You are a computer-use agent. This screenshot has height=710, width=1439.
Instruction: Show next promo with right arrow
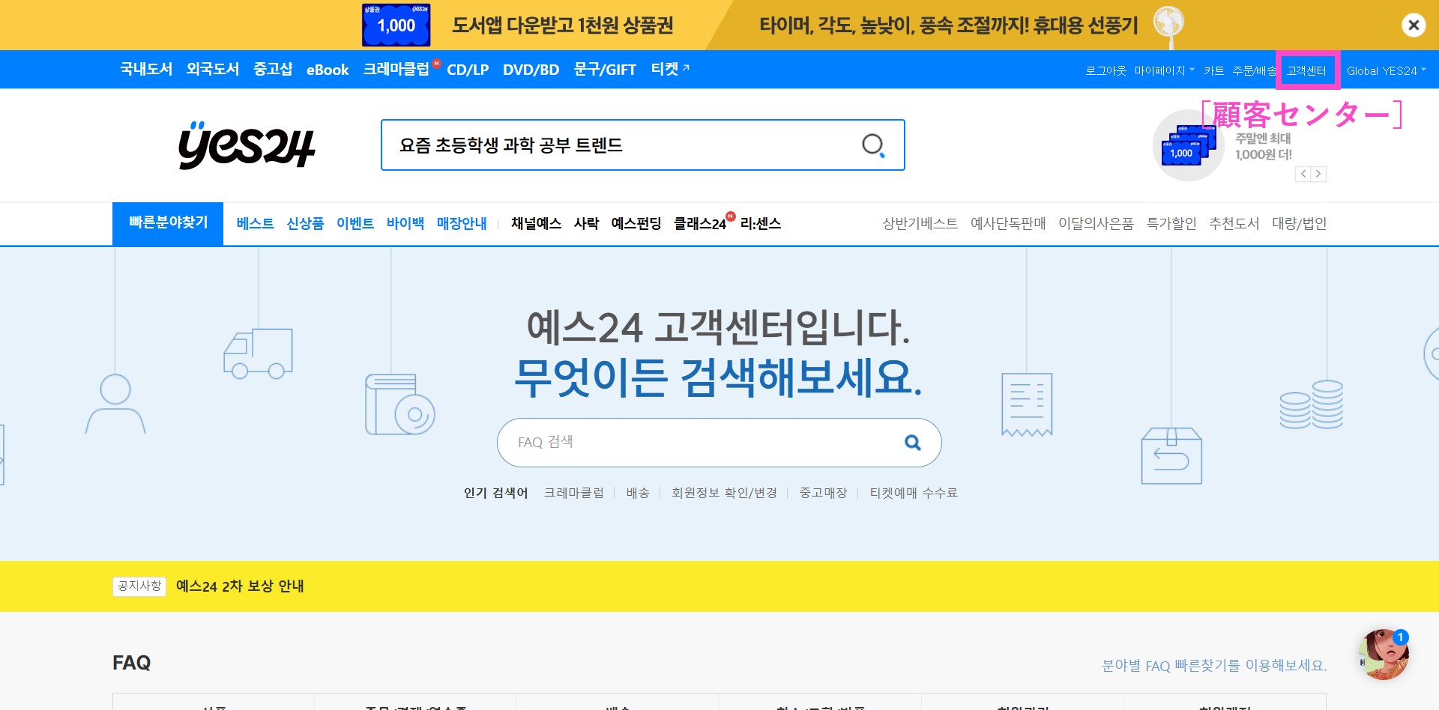[x=1318, y=174]
